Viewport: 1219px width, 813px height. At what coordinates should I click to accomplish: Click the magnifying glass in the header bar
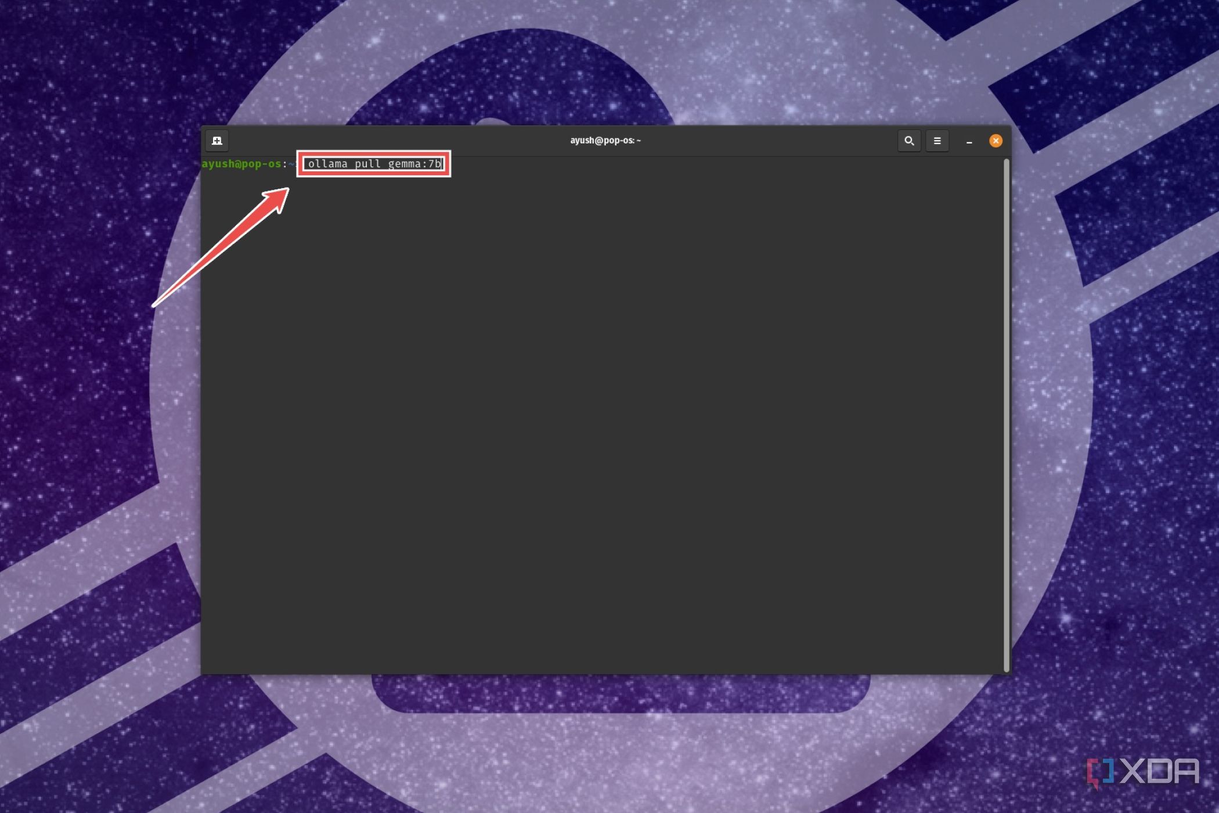coord(909,141)
